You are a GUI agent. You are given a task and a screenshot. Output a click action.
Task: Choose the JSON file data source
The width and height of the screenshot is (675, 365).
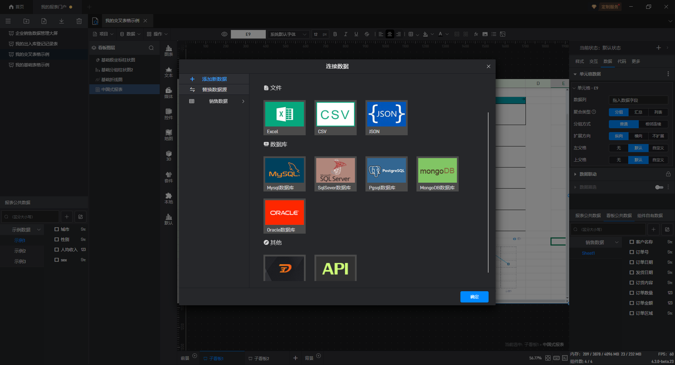click(386, 118)
